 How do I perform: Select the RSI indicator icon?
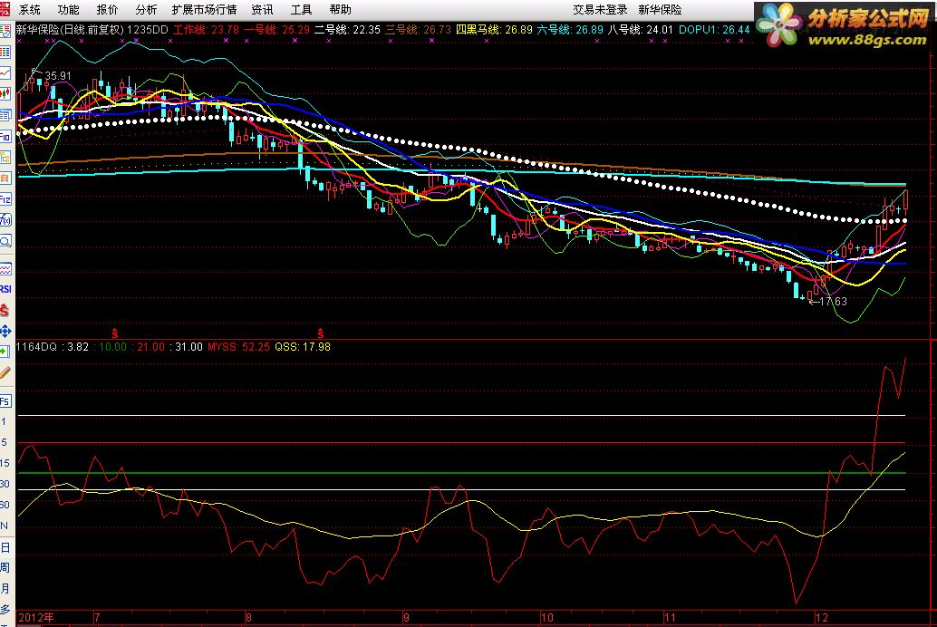(x=5, y=289)
